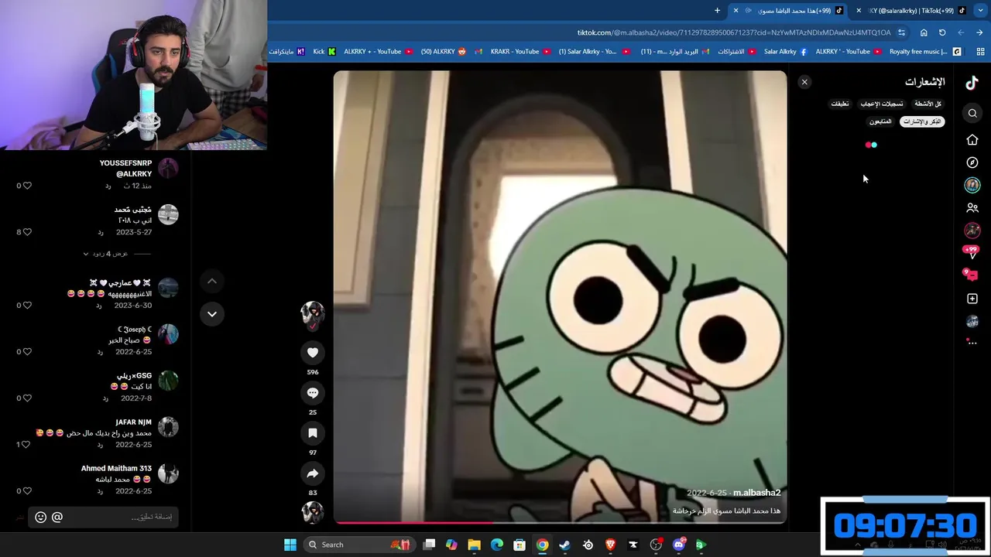Click the taskbar Search box
The image size is (991, 557).
[359, 545]
